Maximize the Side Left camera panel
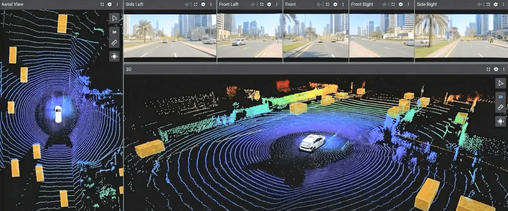Image resolution: width=508 pixels, height=211 pixels. [196, 5]
